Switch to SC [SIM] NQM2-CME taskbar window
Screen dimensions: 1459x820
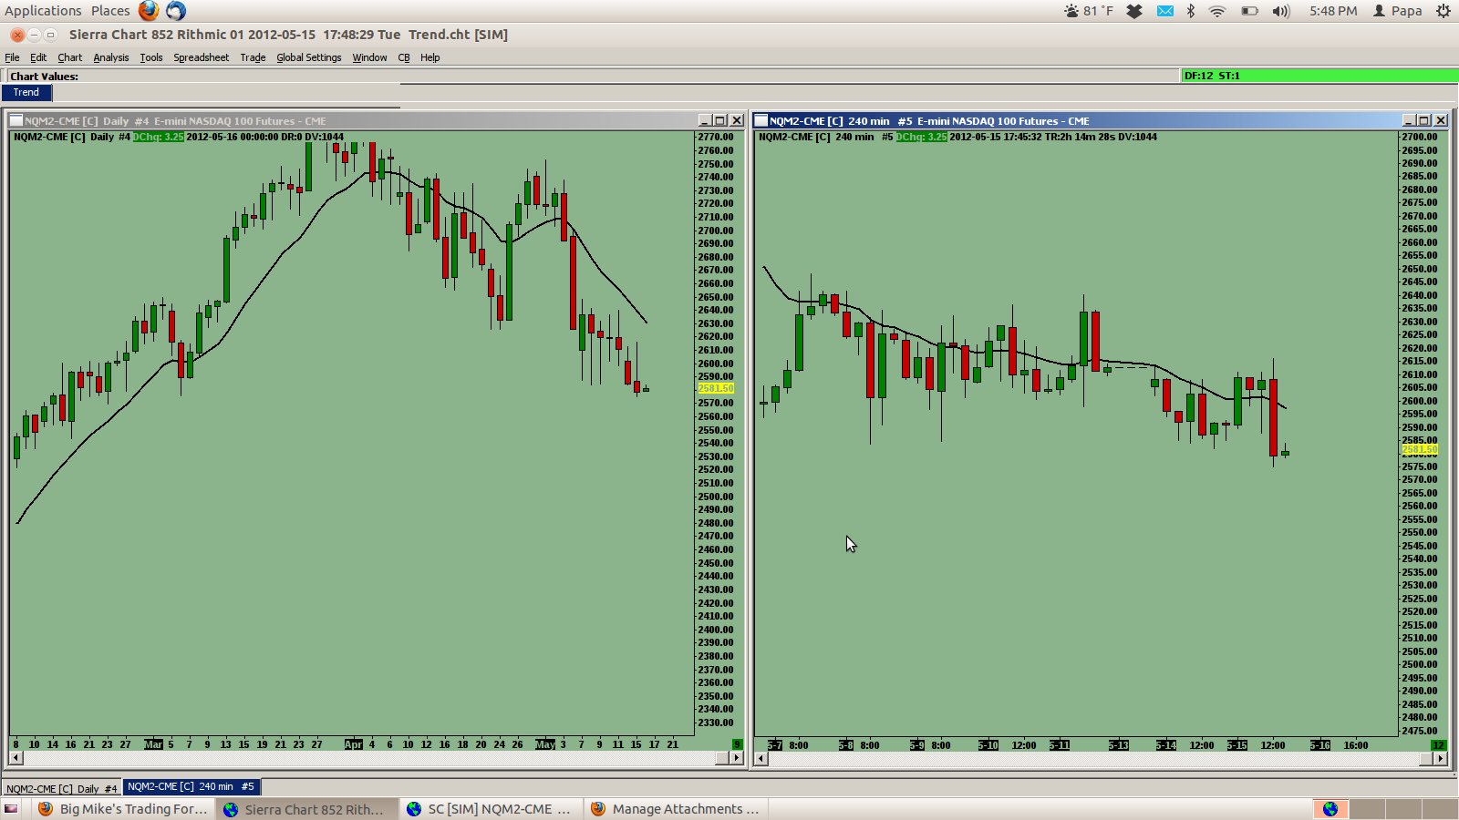(491, 809)
